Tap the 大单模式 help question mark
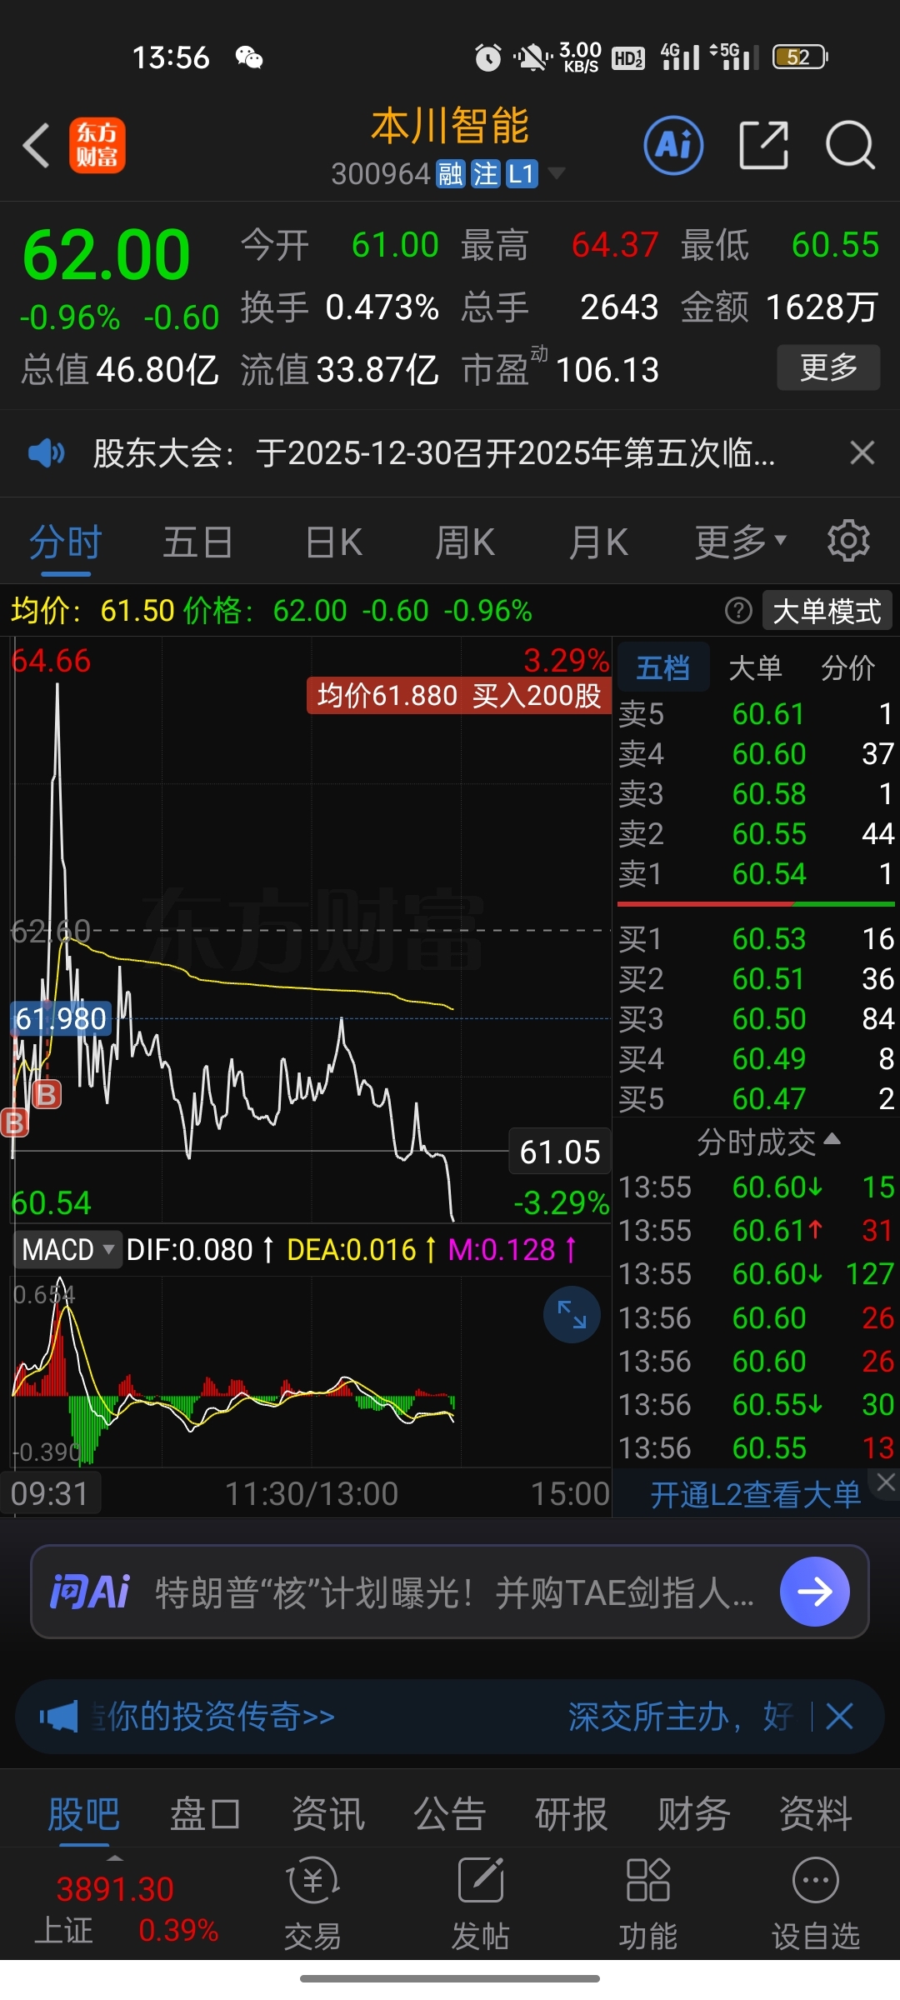The width and height of the screenshot is (900, 2000). click(738, 611)
